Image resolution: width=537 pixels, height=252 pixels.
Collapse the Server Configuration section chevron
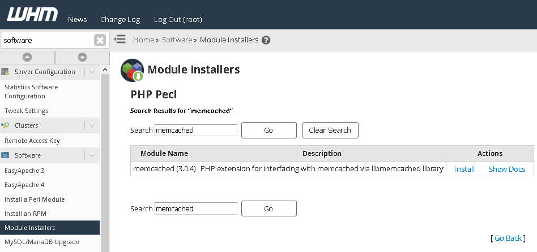pyautogui.click(x=92, y=72)
